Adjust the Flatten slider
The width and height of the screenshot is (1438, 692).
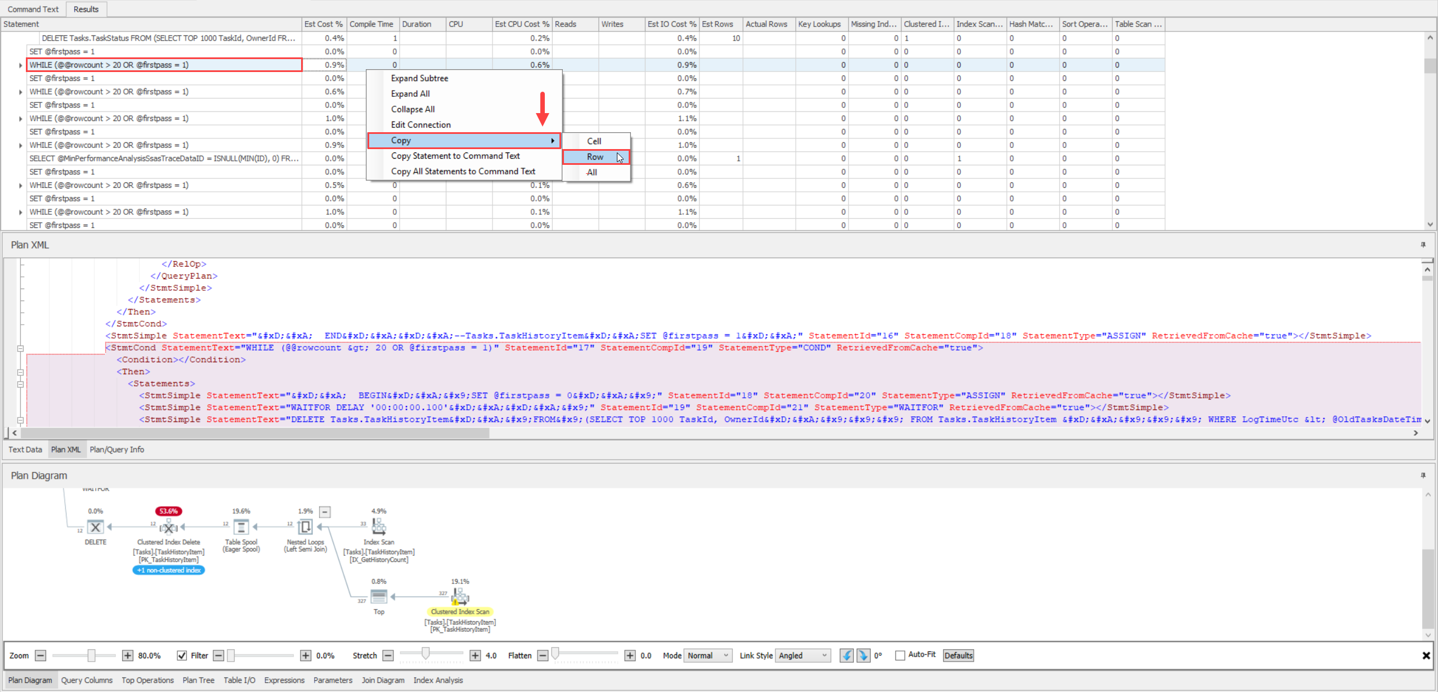tap(556, 653)
